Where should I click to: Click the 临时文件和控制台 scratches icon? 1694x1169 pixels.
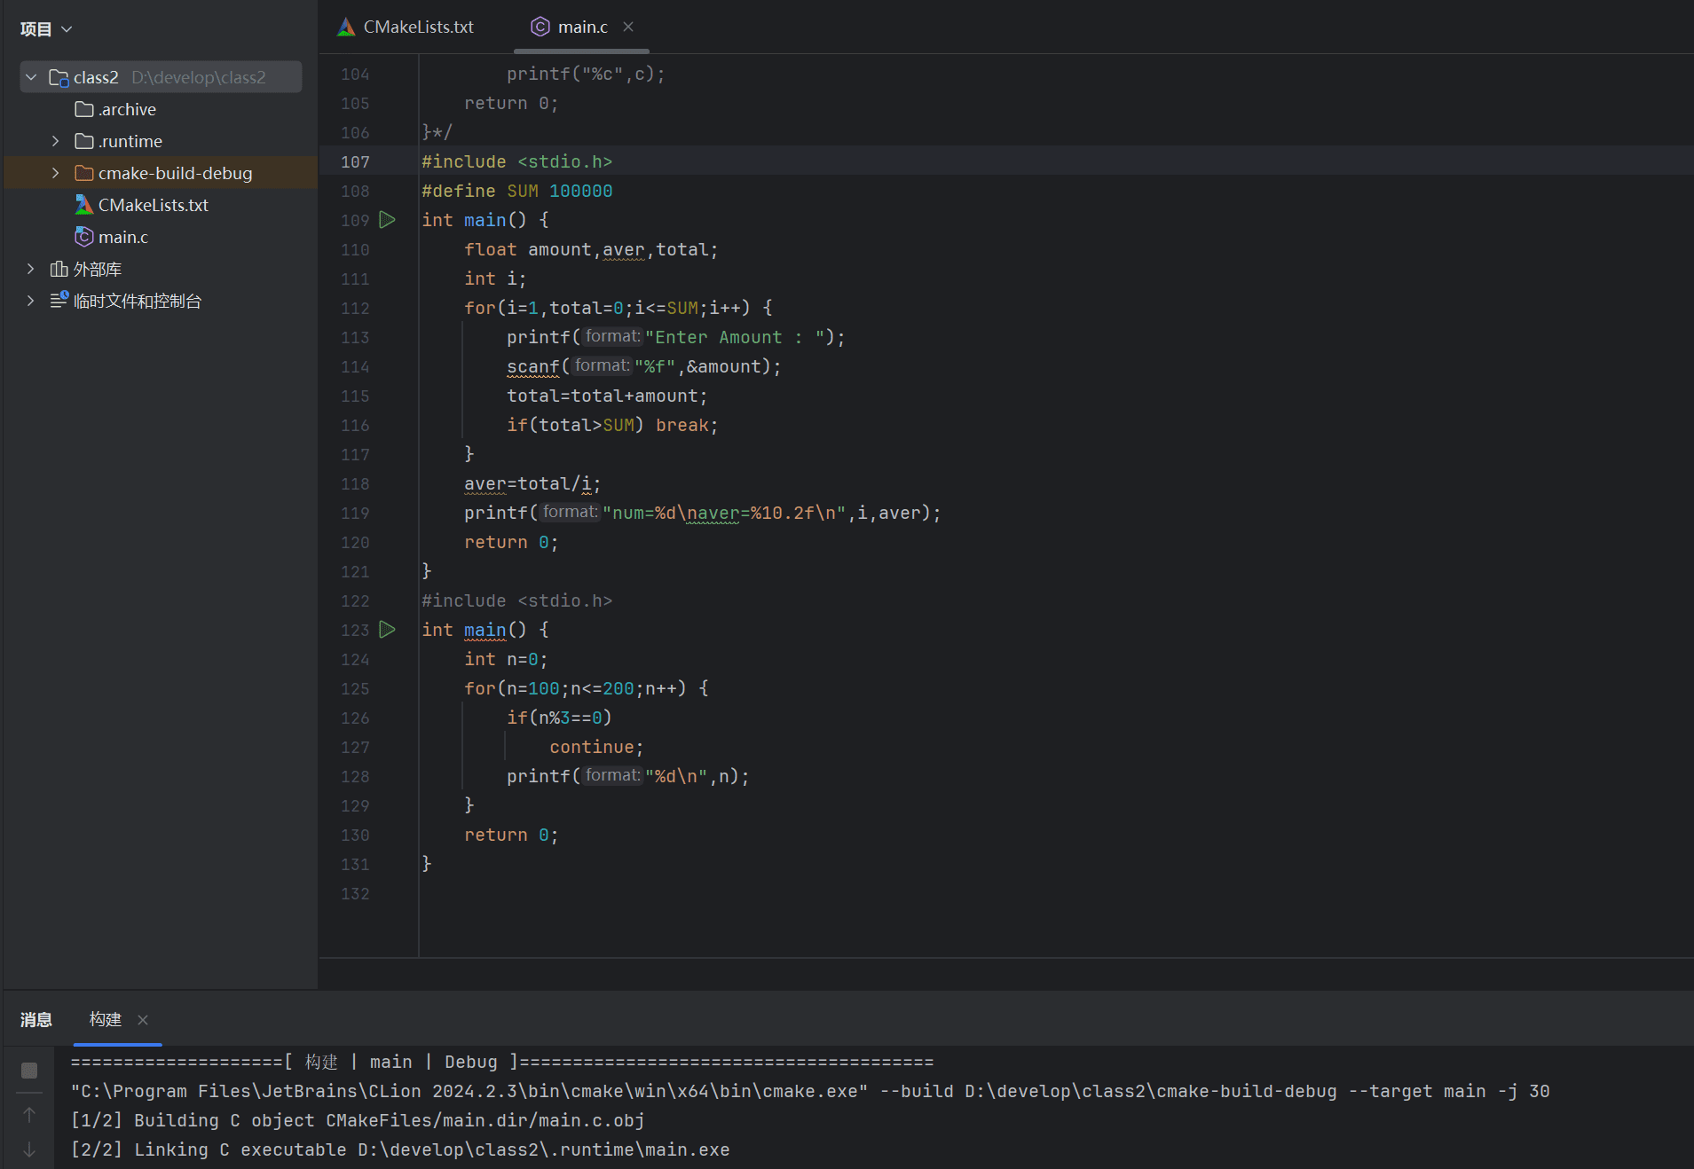59,301
